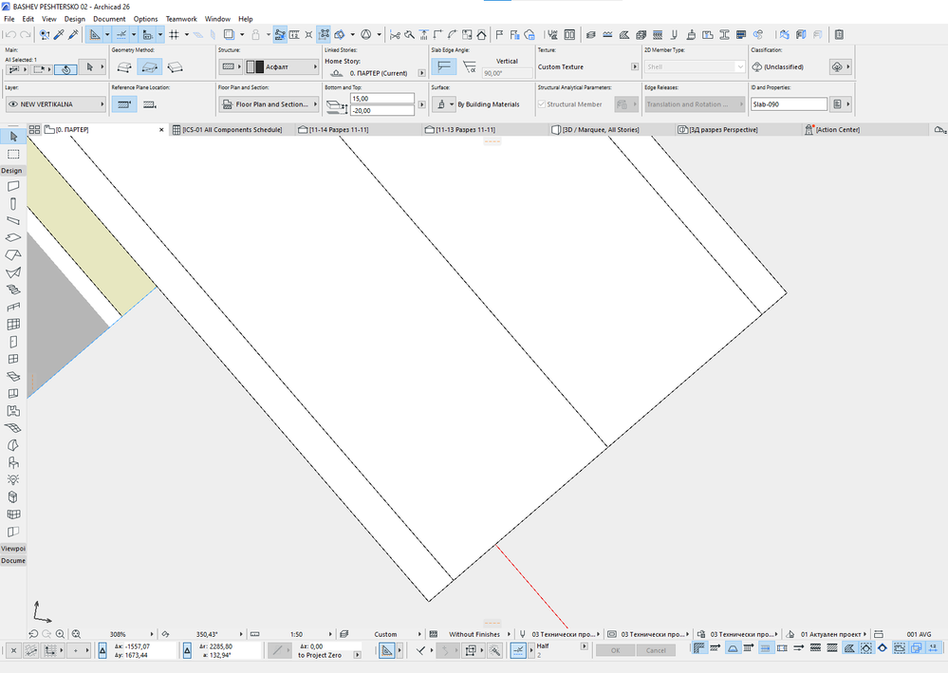Select the Lamp tool in the toolbox

(13, 479)
